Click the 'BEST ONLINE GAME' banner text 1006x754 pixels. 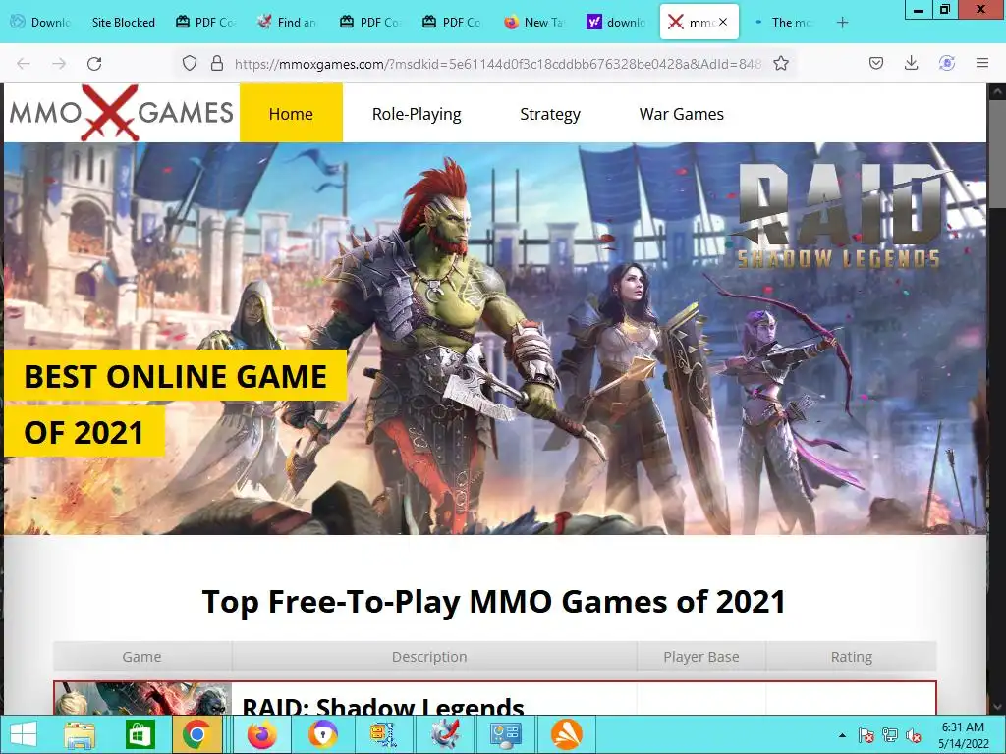click(175, 376)
